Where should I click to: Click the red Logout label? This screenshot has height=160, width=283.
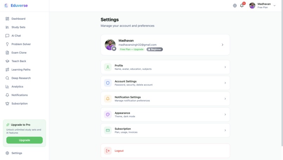(119, 151)
